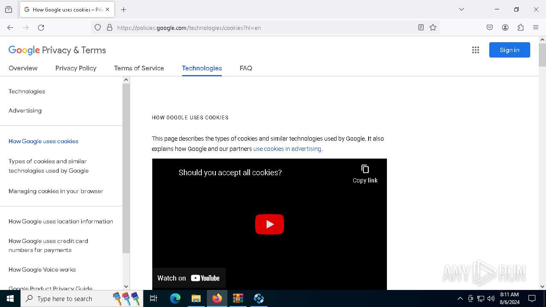Open Google apps grid

tap(476, 50)
